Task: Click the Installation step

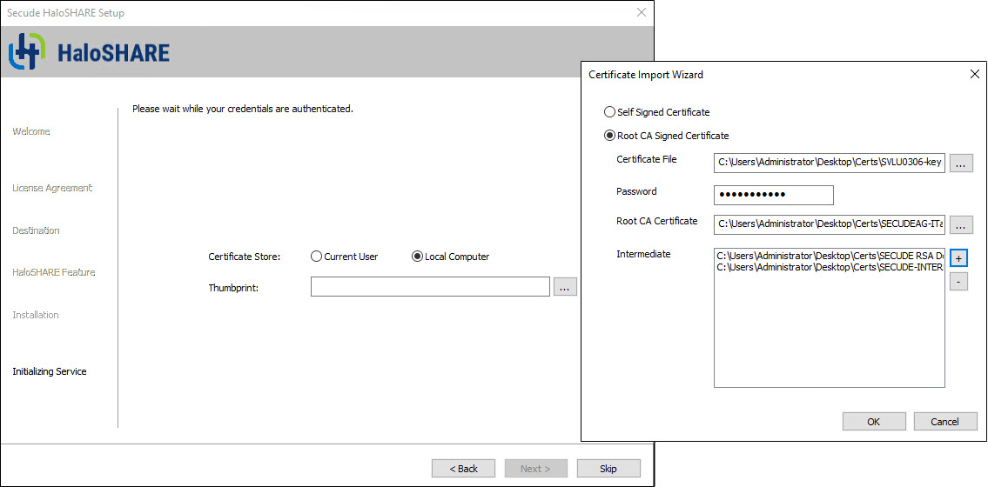Action: (x=36, y=315)
